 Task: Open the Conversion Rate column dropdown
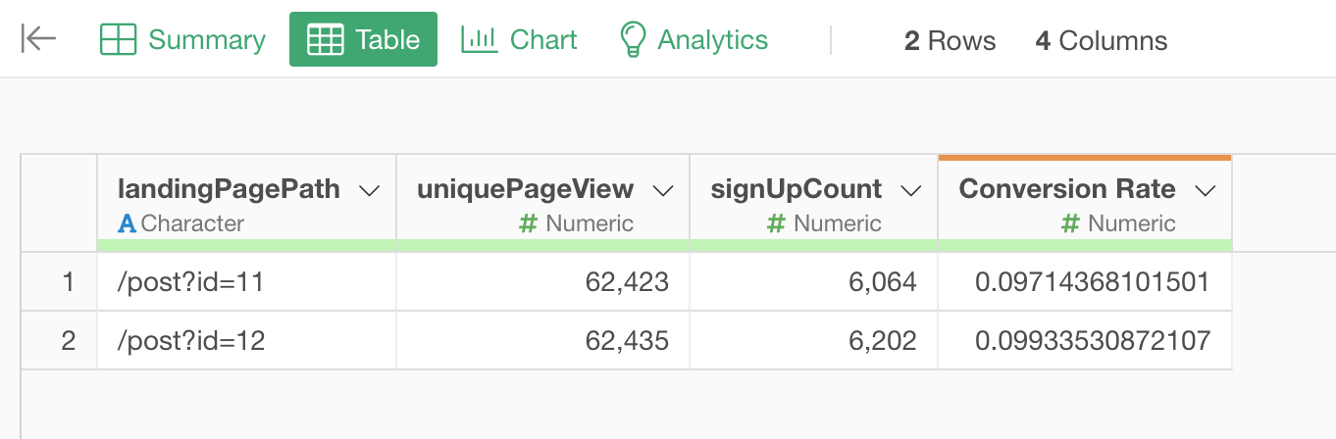[x=1206, y=190]
